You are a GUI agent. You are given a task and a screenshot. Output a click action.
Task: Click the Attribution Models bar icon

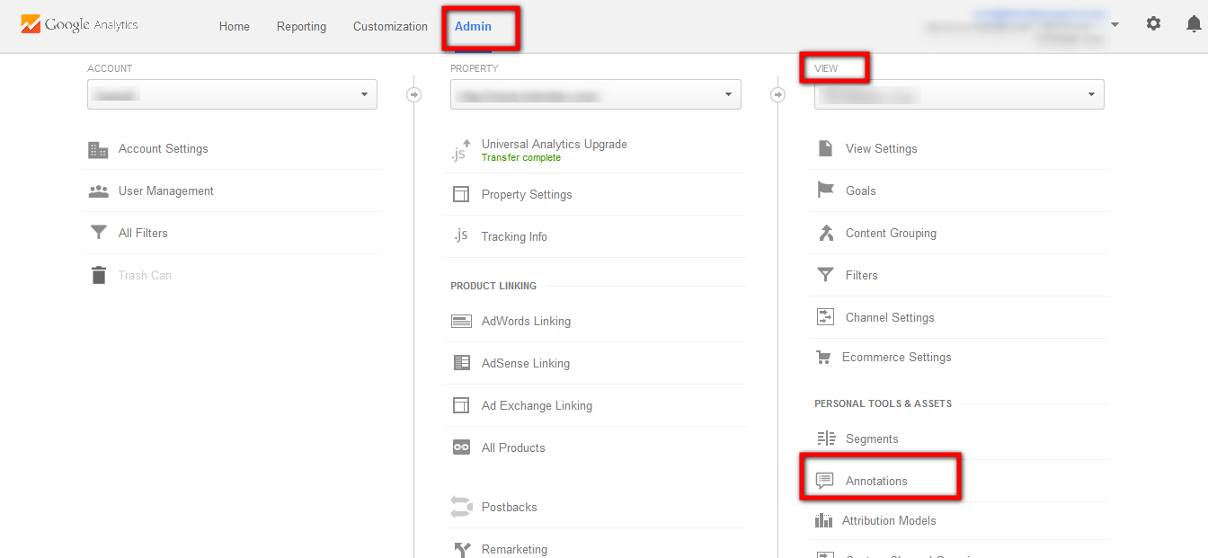tap(823, 521)
